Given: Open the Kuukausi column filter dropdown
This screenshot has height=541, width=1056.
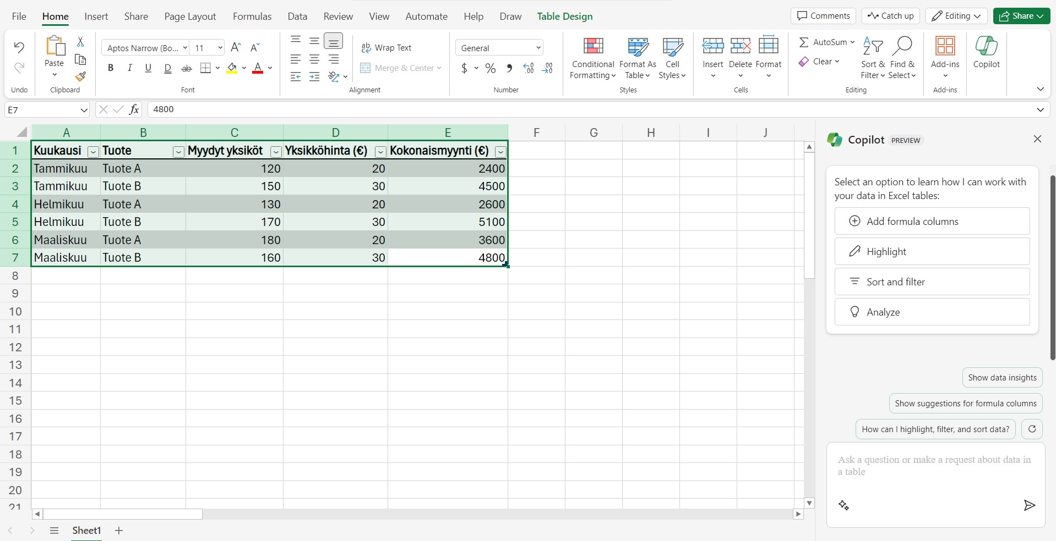Looking at the screenshot, I should click(93, 152).
